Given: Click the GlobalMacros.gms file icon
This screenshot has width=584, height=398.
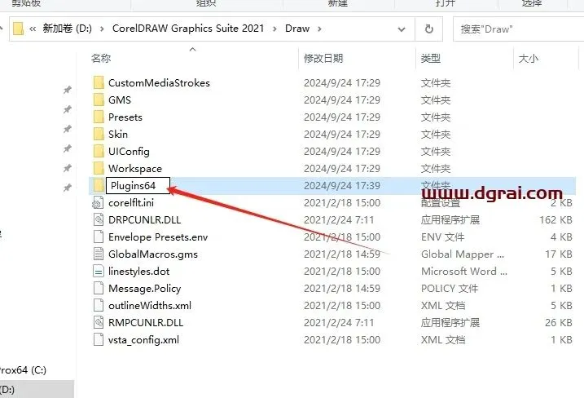Looking at the screenshot, I should point(99,254).
